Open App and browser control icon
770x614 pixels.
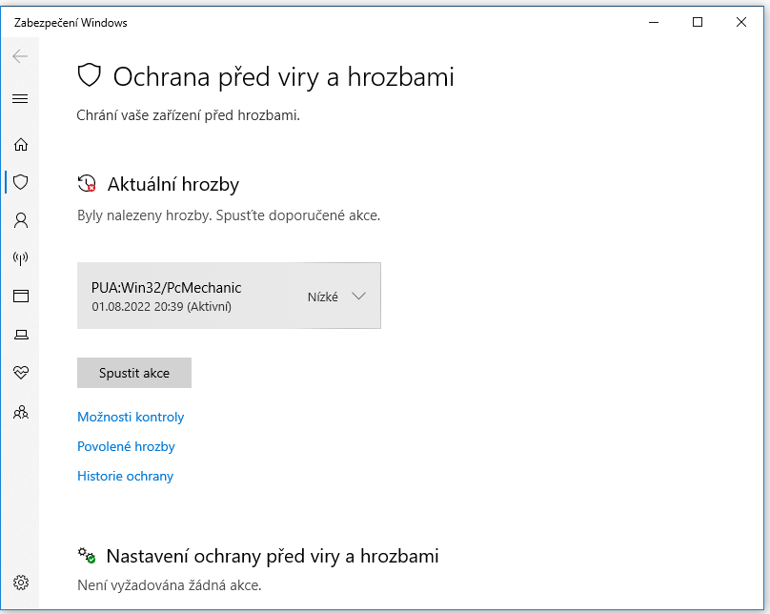[x=20, y=297]
